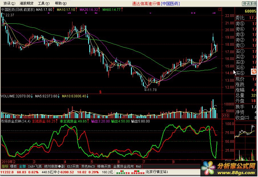Image resolution: width=258 pixels, height=177 pixels.
Task: Click the VOLUME:32070.00 label
Action: 16,96
